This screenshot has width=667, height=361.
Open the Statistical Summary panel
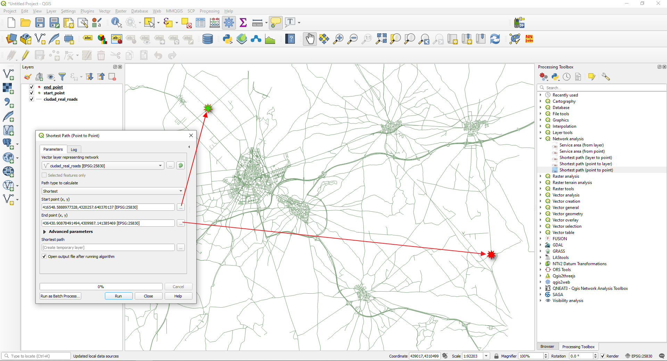click(243, 23)
